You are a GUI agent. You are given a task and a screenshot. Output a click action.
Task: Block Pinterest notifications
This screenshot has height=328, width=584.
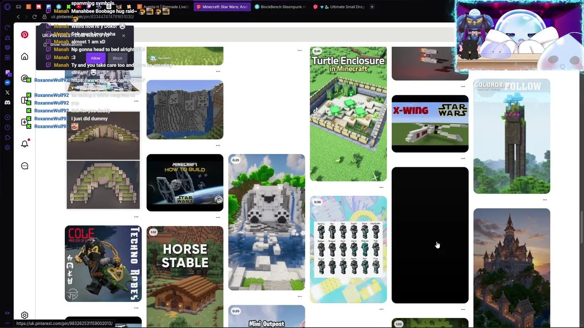[x=117, y=58]
